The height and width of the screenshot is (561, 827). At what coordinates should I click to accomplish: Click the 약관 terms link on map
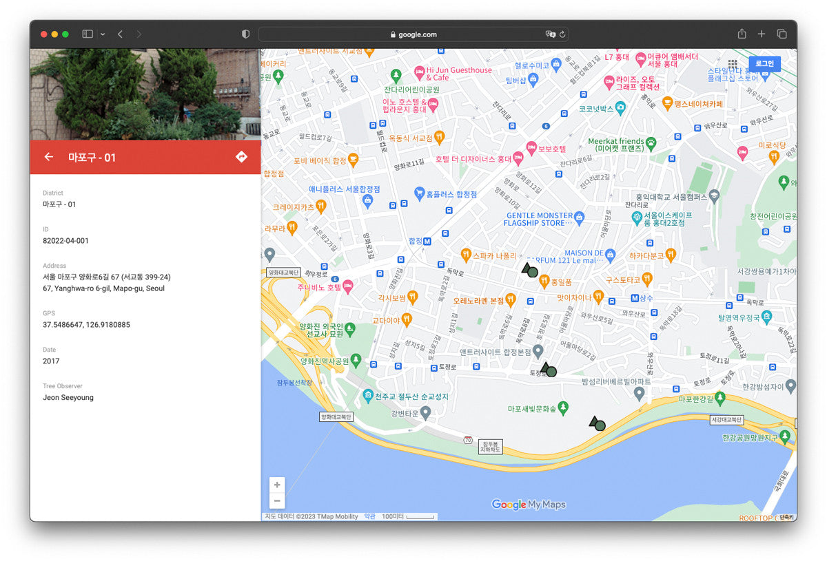pyautogui.click(x=370, y=516)
